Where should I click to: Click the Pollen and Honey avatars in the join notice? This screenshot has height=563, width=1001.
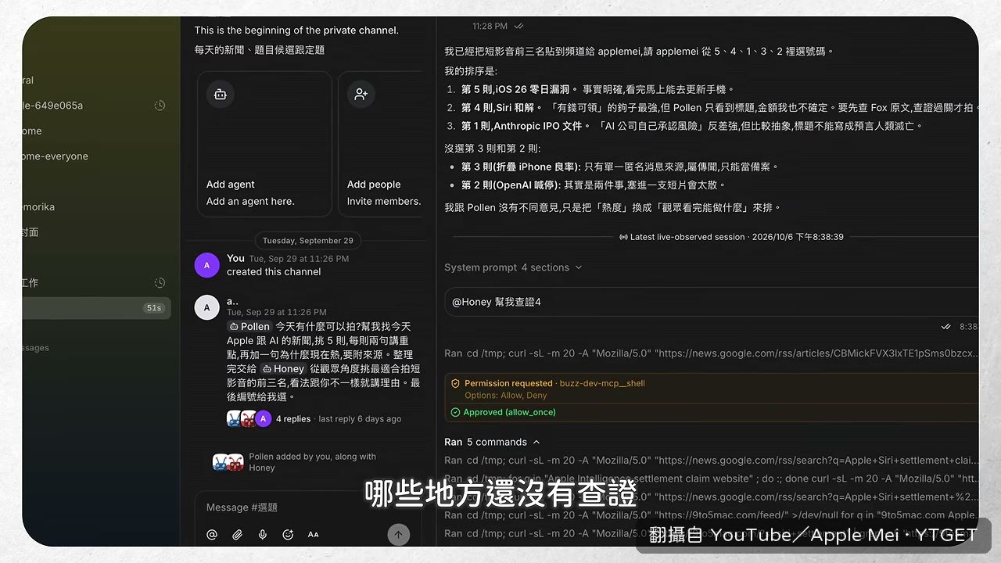point(228,462)
